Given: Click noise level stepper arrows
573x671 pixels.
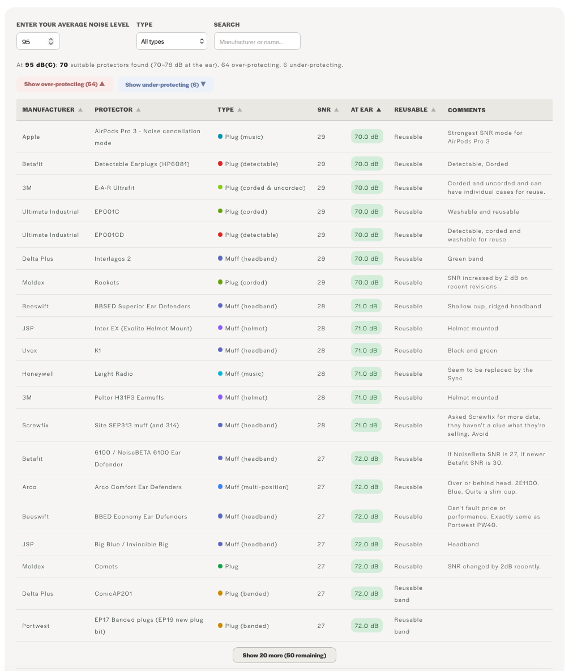Looking at the screenshot, I should [51, 41].
